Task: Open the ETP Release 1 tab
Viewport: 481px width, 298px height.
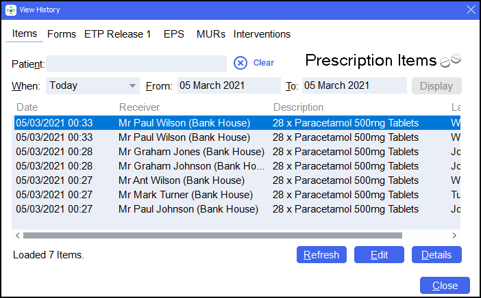Action: pyautogui.click(x=117, y=34)
